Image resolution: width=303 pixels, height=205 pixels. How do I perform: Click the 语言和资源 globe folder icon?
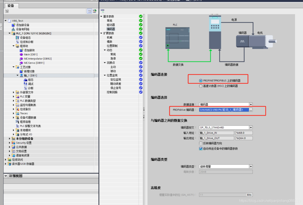click(x=14, y=155)
